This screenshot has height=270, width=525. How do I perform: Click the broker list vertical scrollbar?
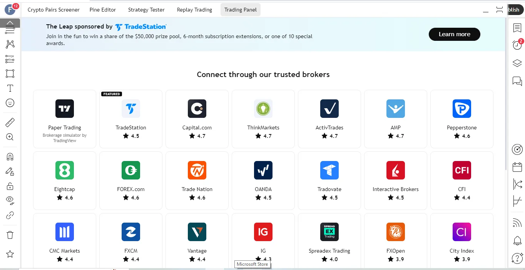click(507, 94)
